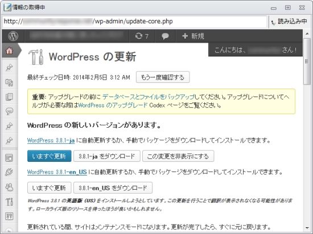Click the window title notepad icon
Viewport: 313px width, 234px height.
[x=7, y=7]
